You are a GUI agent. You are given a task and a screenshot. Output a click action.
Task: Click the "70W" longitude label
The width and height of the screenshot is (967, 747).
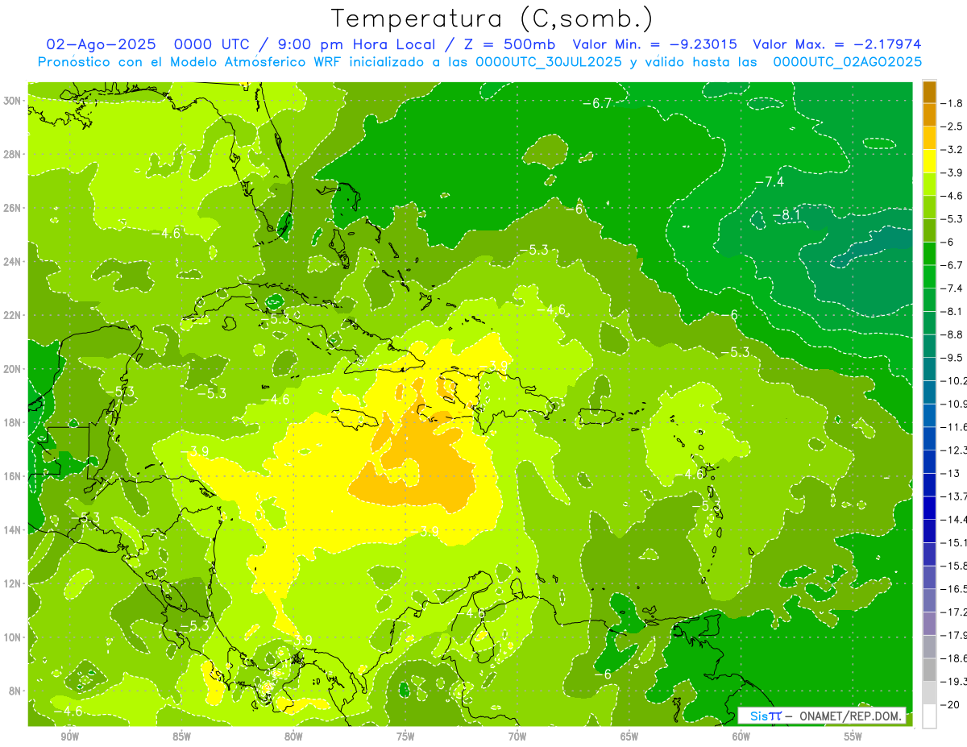pos(517,737)
